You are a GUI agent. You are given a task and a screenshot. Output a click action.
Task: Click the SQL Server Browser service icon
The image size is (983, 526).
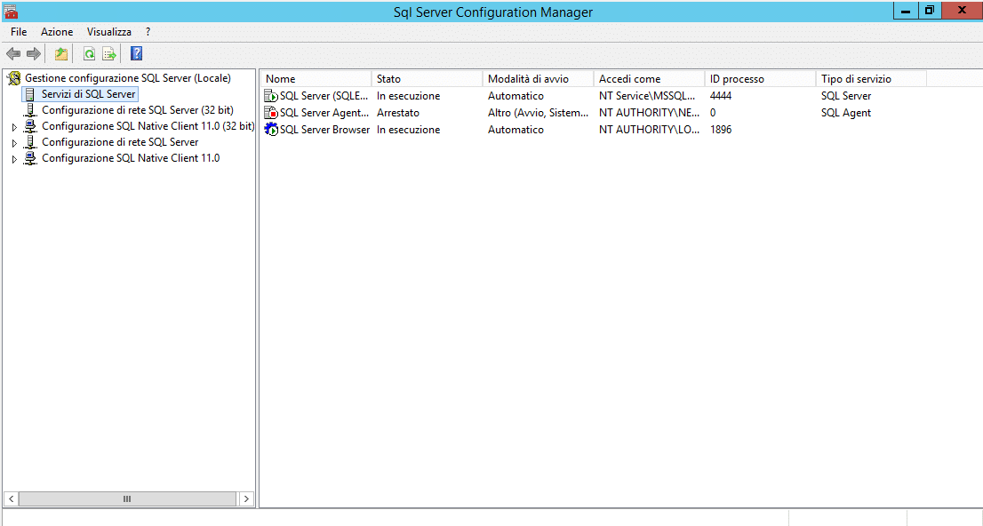[271, 130]
